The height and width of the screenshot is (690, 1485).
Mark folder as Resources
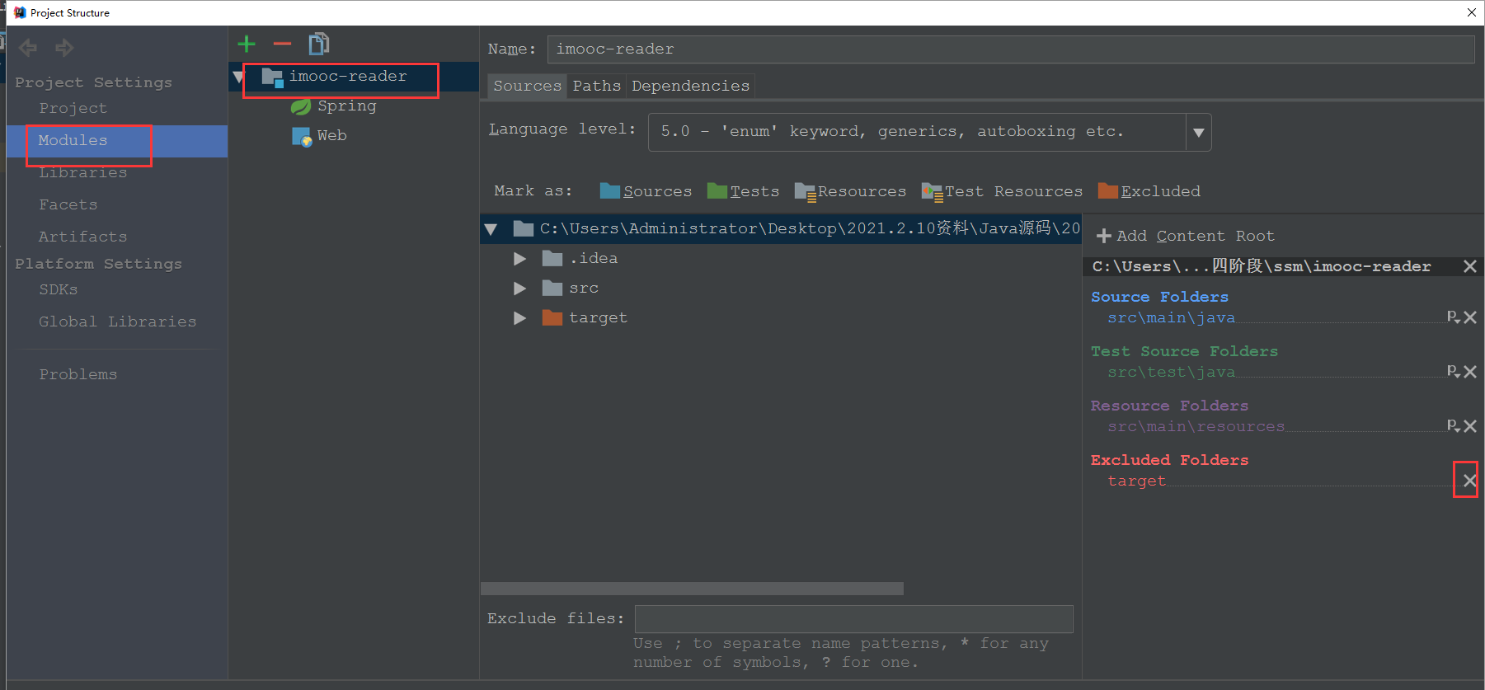coord(850,191)
